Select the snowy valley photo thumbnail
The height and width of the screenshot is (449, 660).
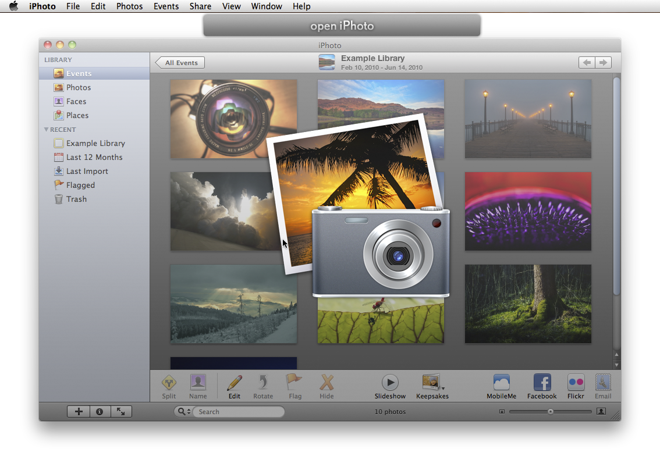233,304
